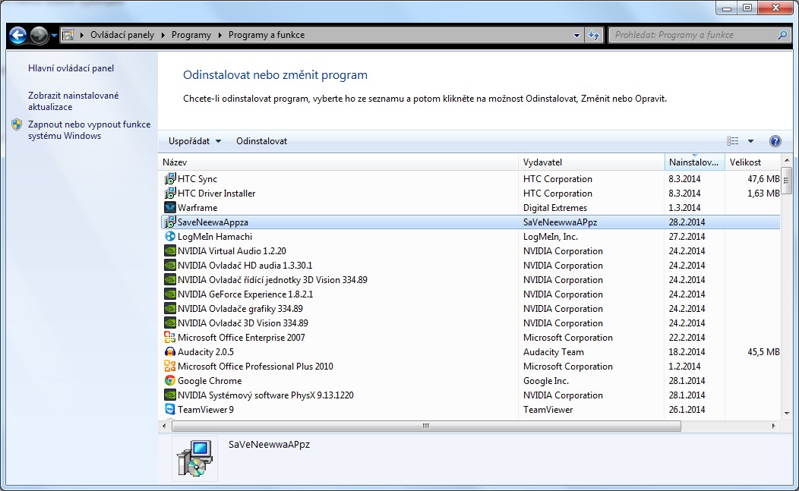Viewport: 799px width, 491px height.
Task: Click the date 27.2.2014 cell
Action: point(687,236)
